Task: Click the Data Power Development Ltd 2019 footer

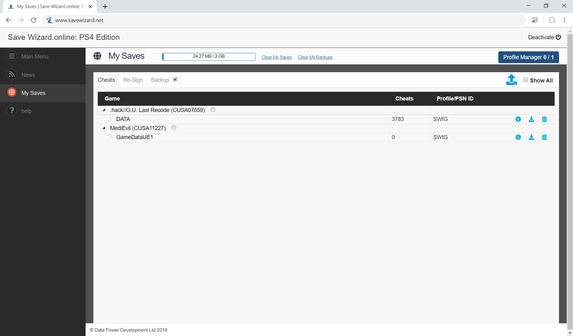Action: pyautogui.click(x=129, y=330)
